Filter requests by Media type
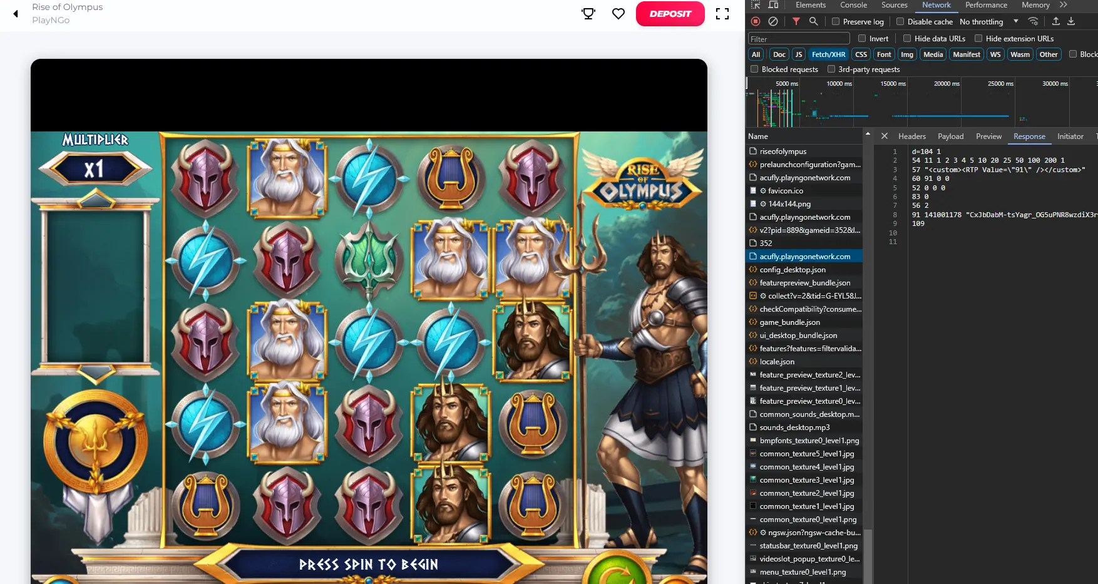This screenshot has height=584, width=1098. [933, 54]
